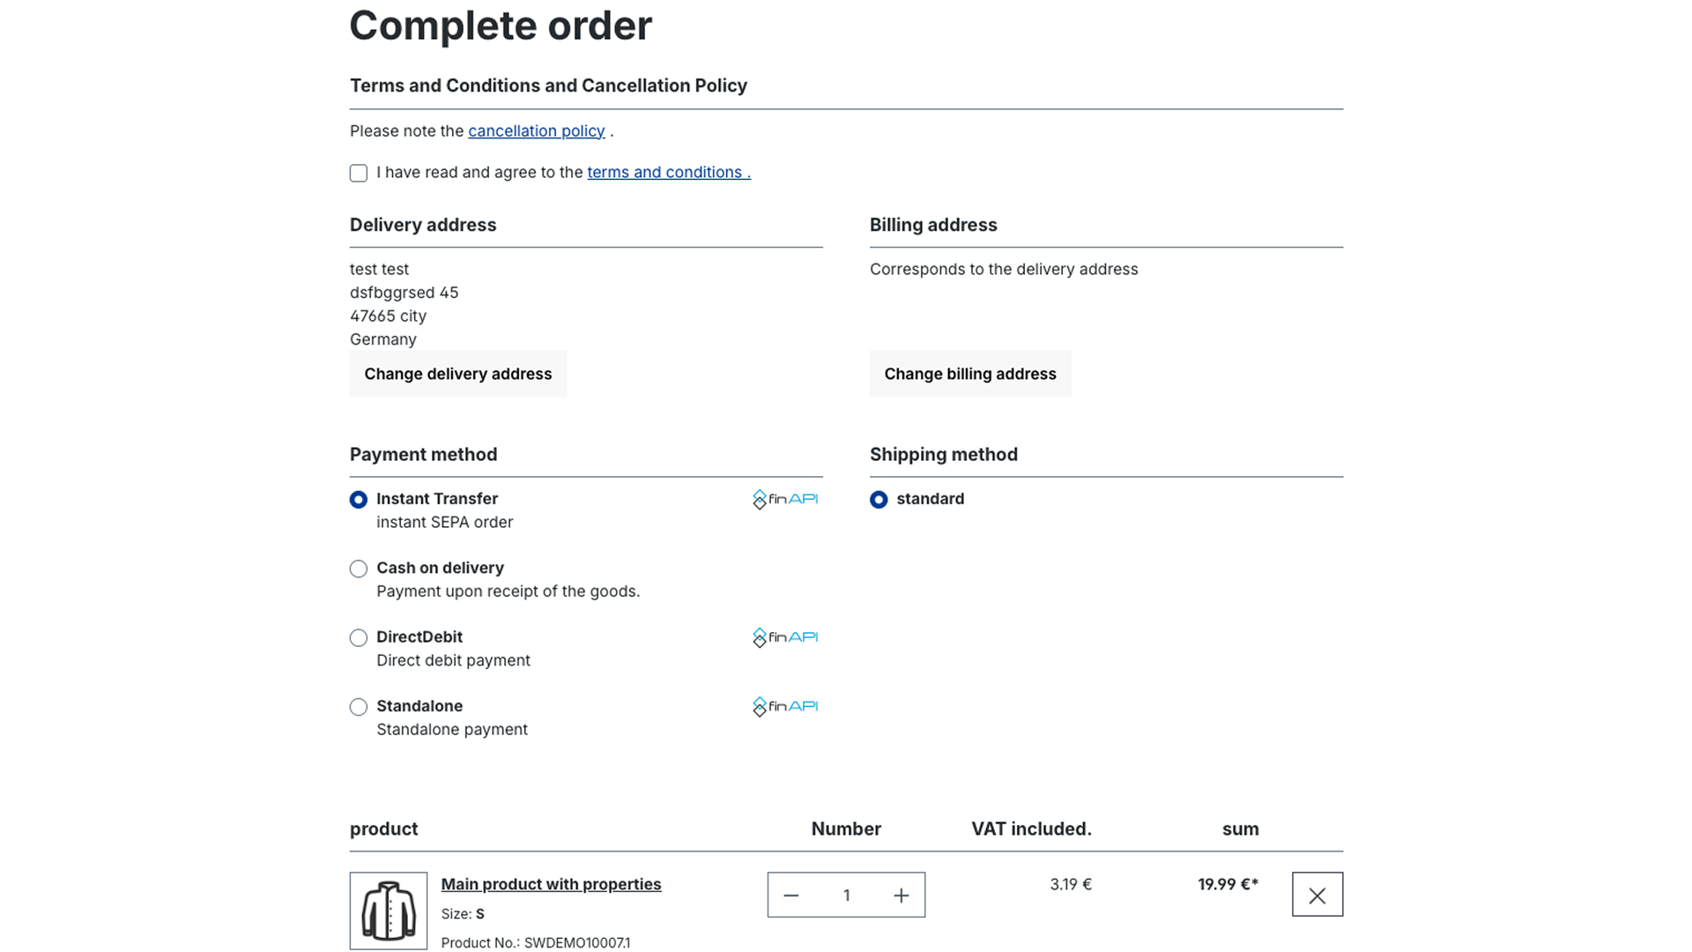Click the plus quantity icon
The width and height of the screenshot is (1692, 952).
(901, 896)
